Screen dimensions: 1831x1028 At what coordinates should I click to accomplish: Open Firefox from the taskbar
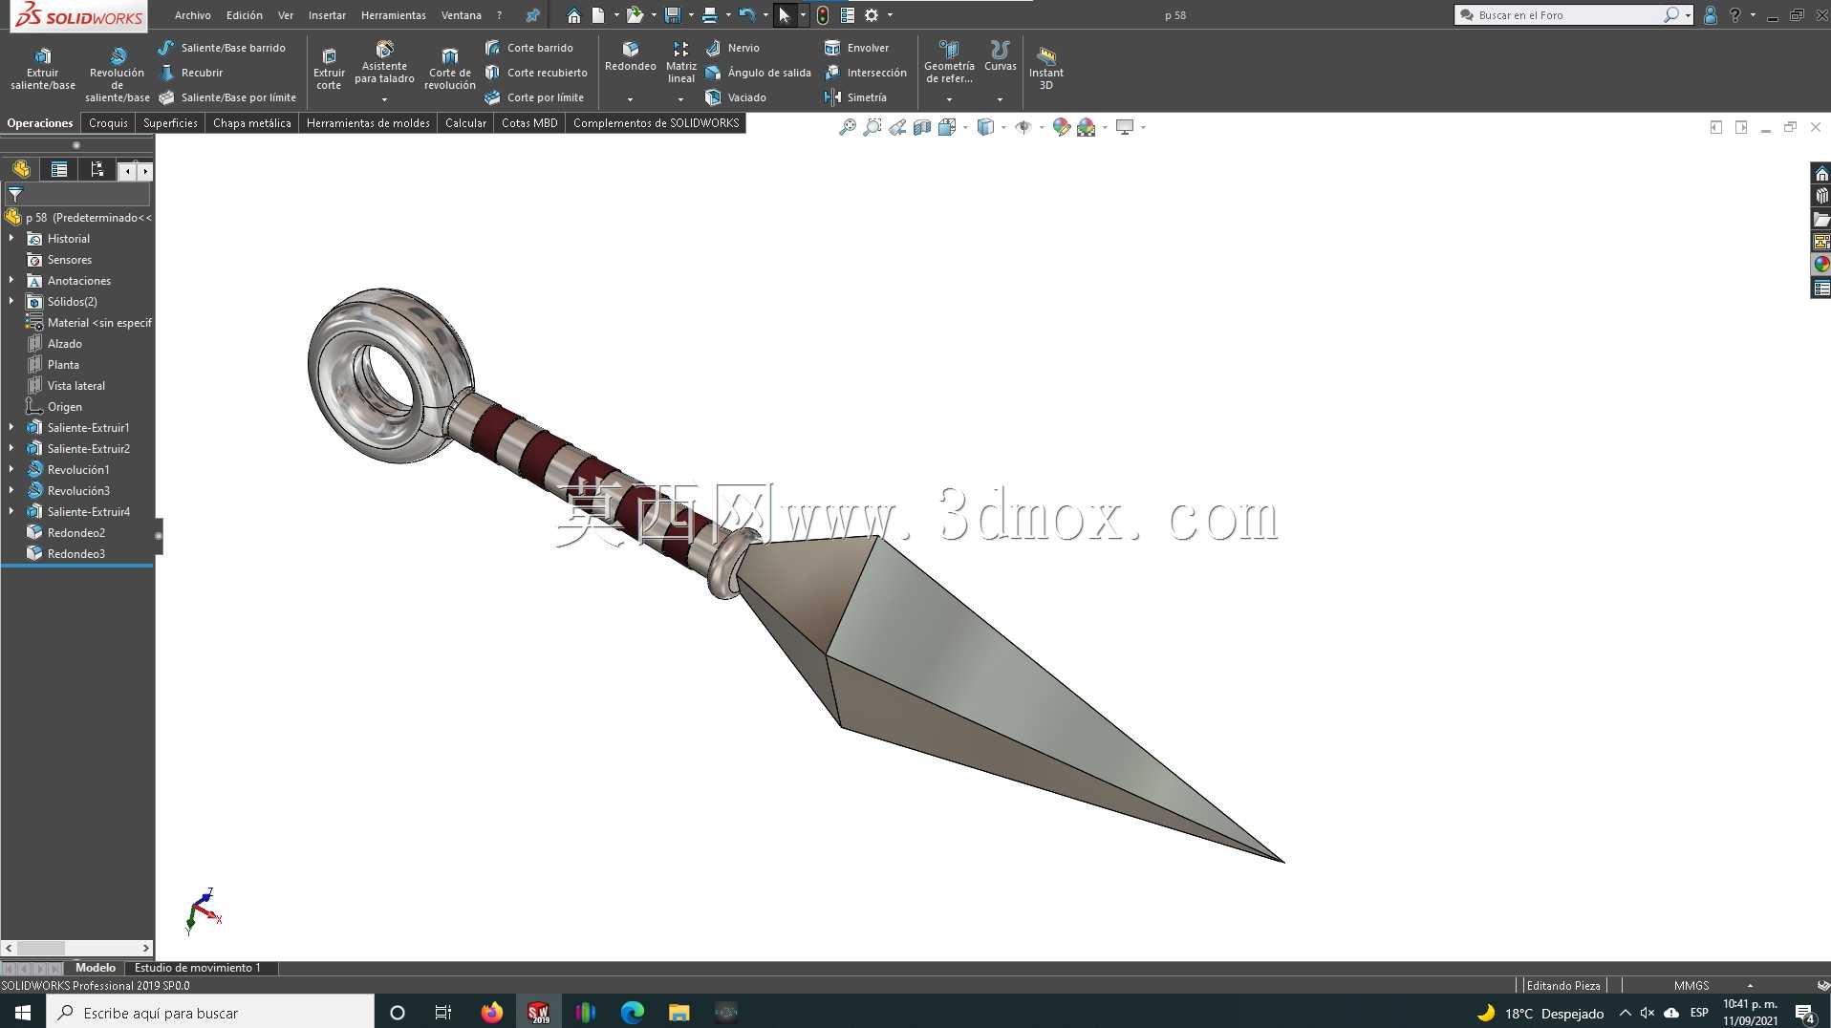point(491,1012)
